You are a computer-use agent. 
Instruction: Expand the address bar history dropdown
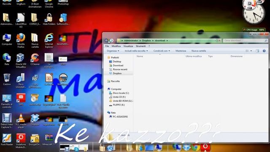pos(215,41)
